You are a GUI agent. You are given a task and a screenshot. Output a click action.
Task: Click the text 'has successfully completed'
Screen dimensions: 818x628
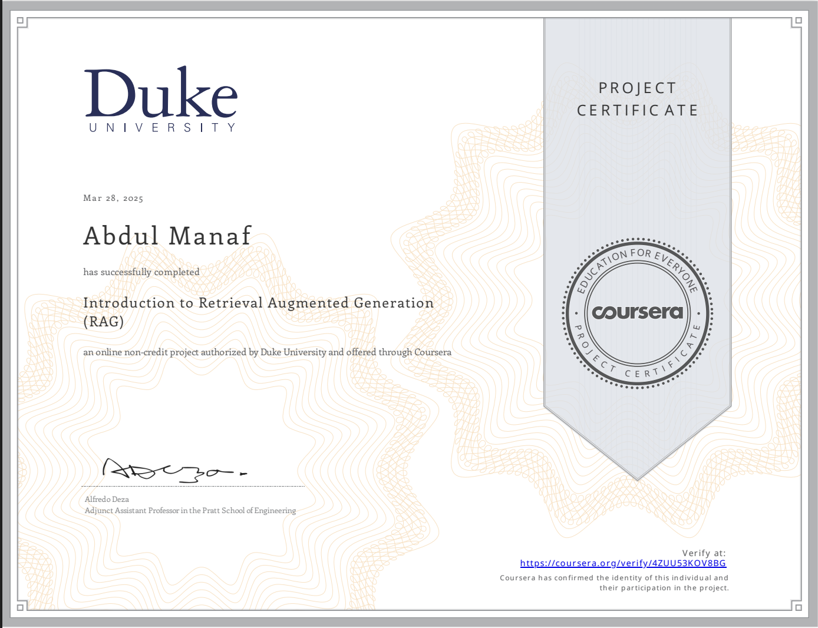pyautogui.click(x=141, y=272)
